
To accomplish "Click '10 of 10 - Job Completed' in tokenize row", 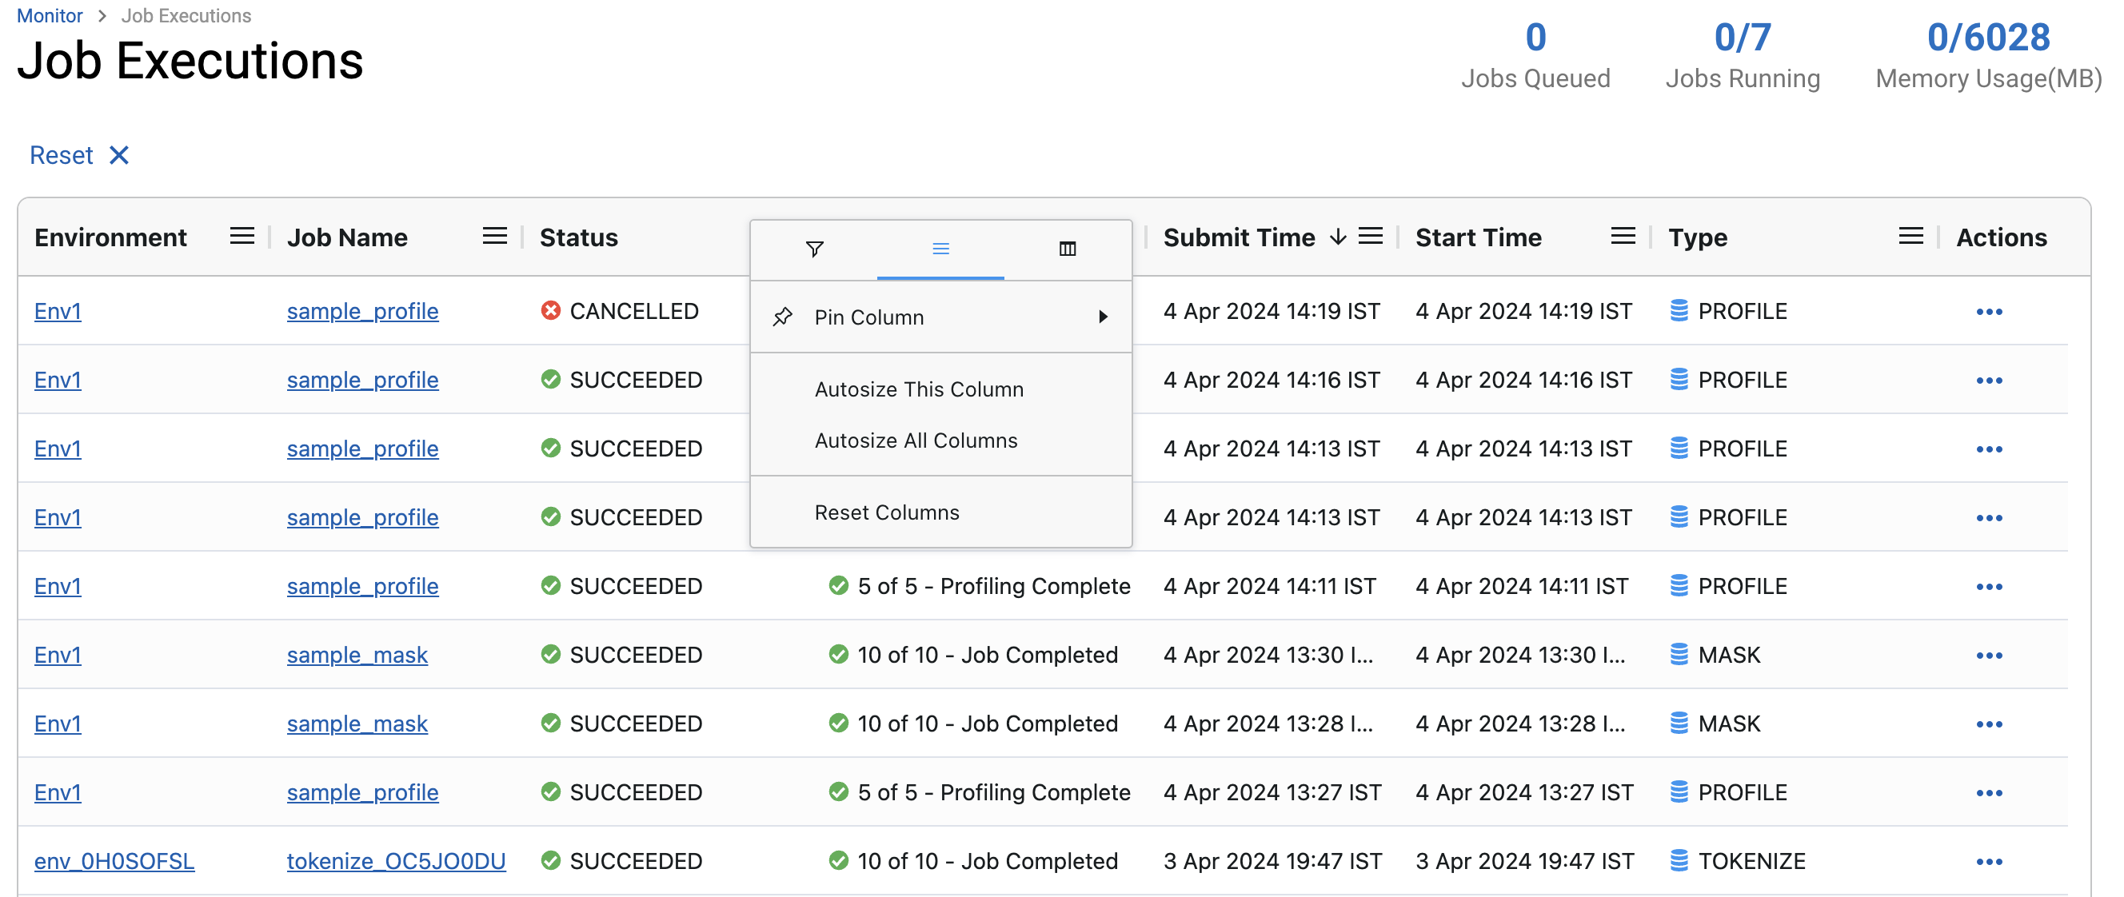I will click(987, 861).
